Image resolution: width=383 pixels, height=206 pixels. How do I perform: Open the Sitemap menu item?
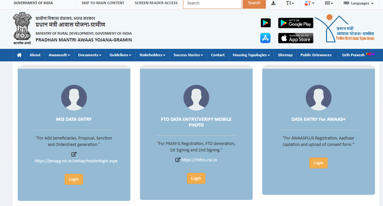pos(285,55)
